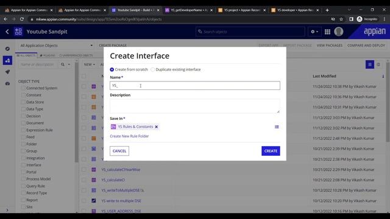Select checkbox for YS_calculateCI row
This screenshot has height=219, width=390.
(x=84, y=180)
